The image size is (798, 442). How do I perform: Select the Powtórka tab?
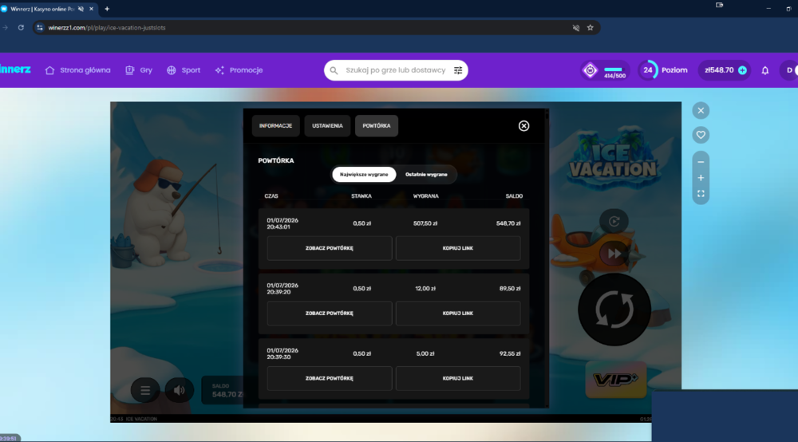(377, 125)
